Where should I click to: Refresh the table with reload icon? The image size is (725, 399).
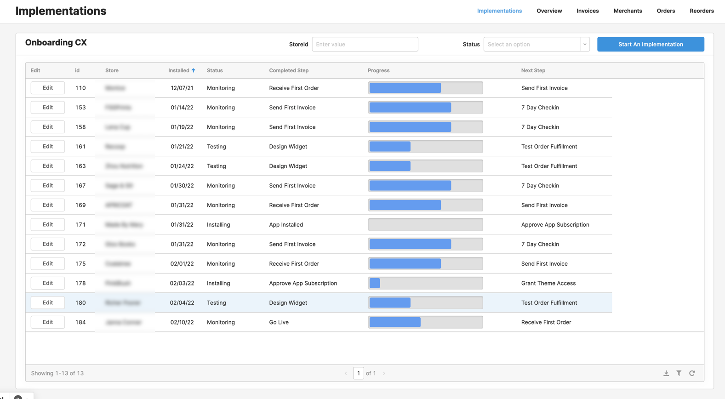point(692,373)
